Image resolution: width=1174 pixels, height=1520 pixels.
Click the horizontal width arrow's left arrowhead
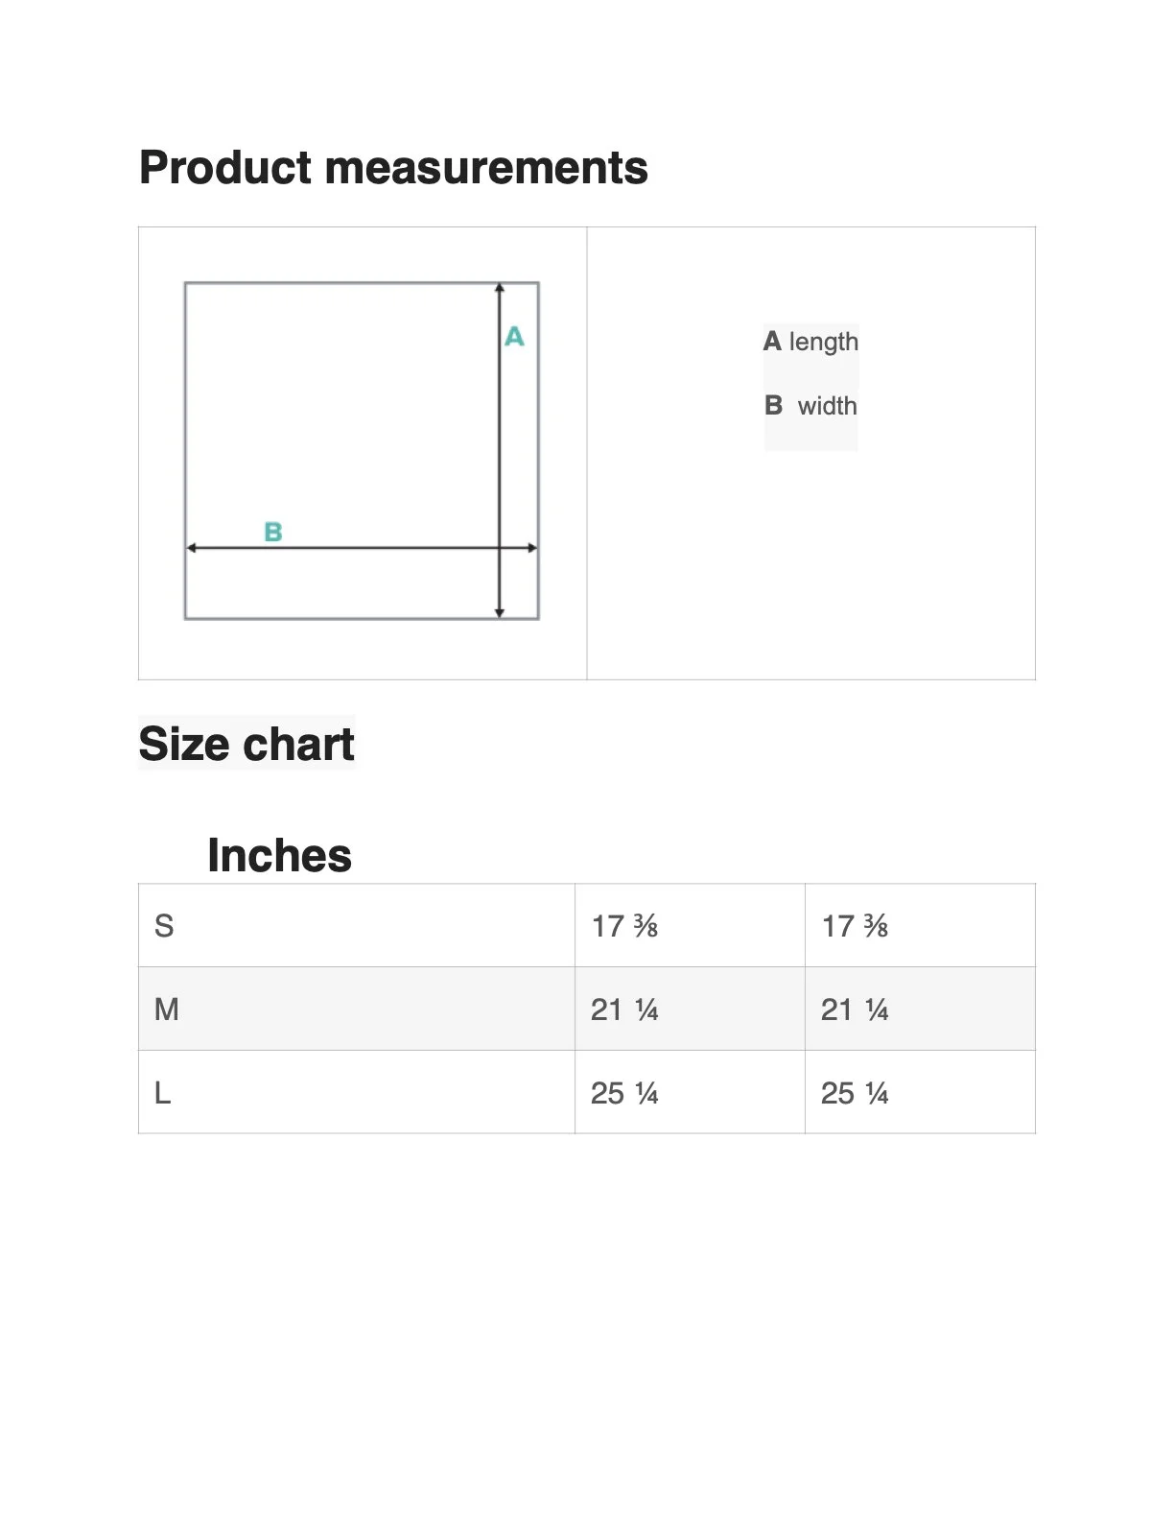click(192, 548)
